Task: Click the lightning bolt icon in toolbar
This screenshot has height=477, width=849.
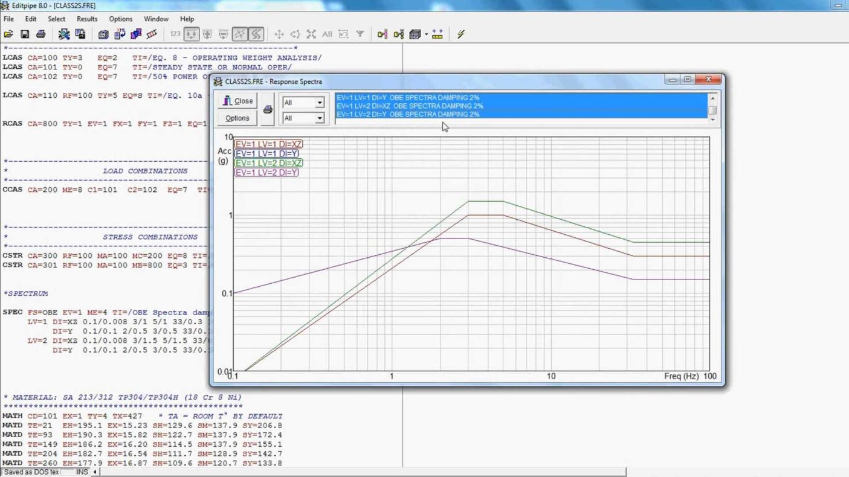Action: pos(460,34)
